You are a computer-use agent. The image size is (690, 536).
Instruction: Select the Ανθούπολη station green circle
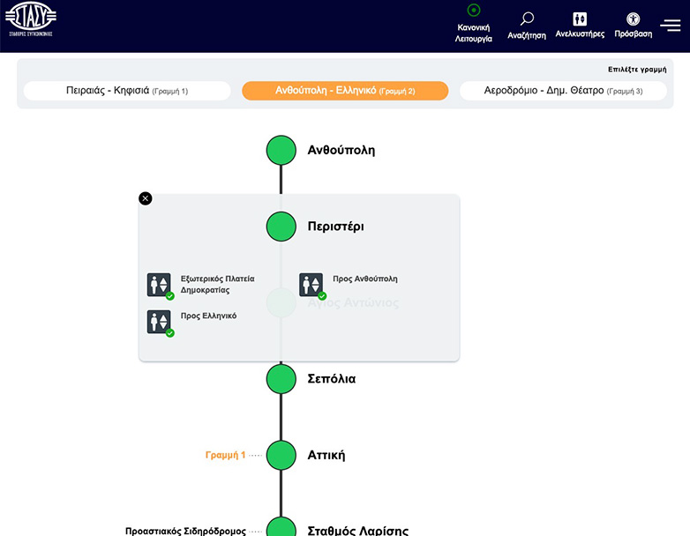point(281,150)
